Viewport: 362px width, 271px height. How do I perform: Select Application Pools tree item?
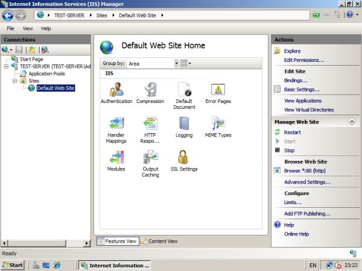click(x=46, y=73)
